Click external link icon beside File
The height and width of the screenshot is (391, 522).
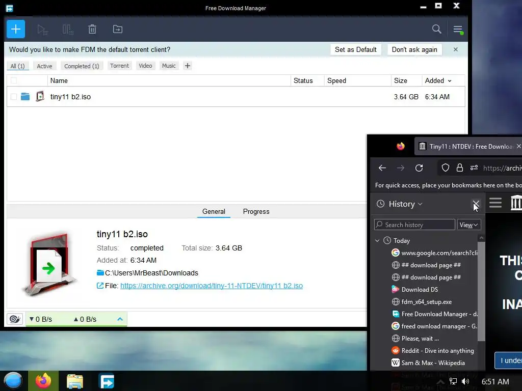point(100,286)
